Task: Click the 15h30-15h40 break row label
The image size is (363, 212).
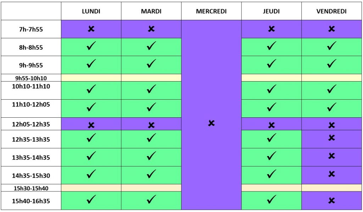Action: click(31, 188)
